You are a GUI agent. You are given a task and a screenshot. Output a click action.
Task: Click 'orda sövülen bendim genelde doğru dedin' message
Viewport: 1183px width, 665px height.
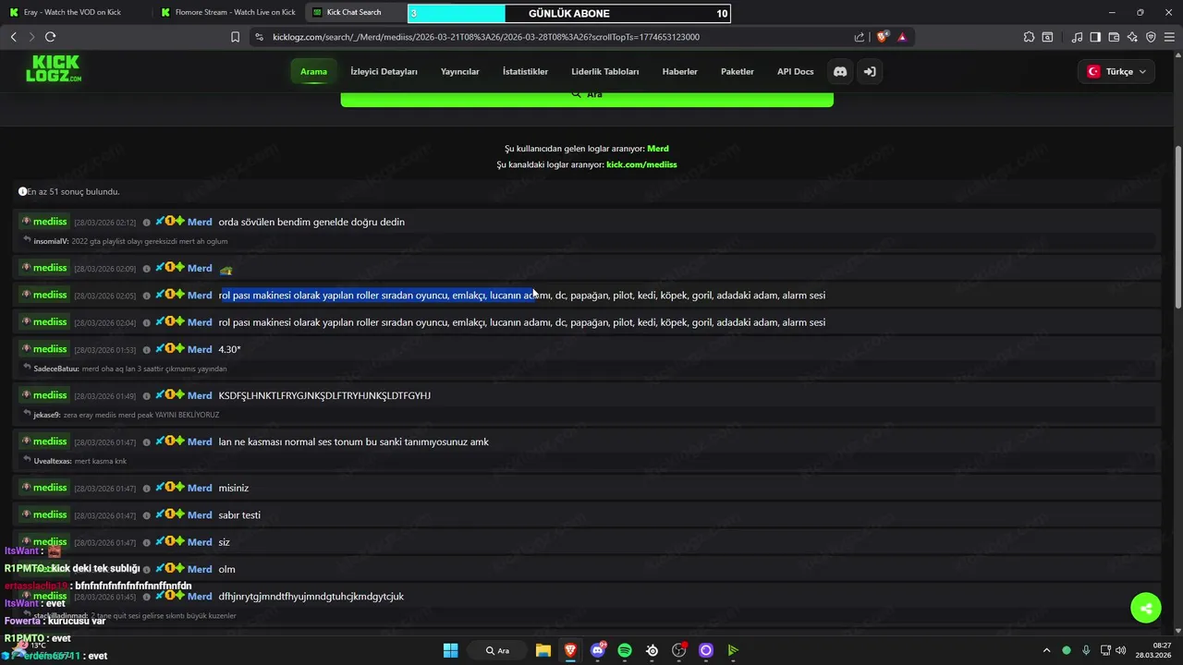click(x=311, y=223)
